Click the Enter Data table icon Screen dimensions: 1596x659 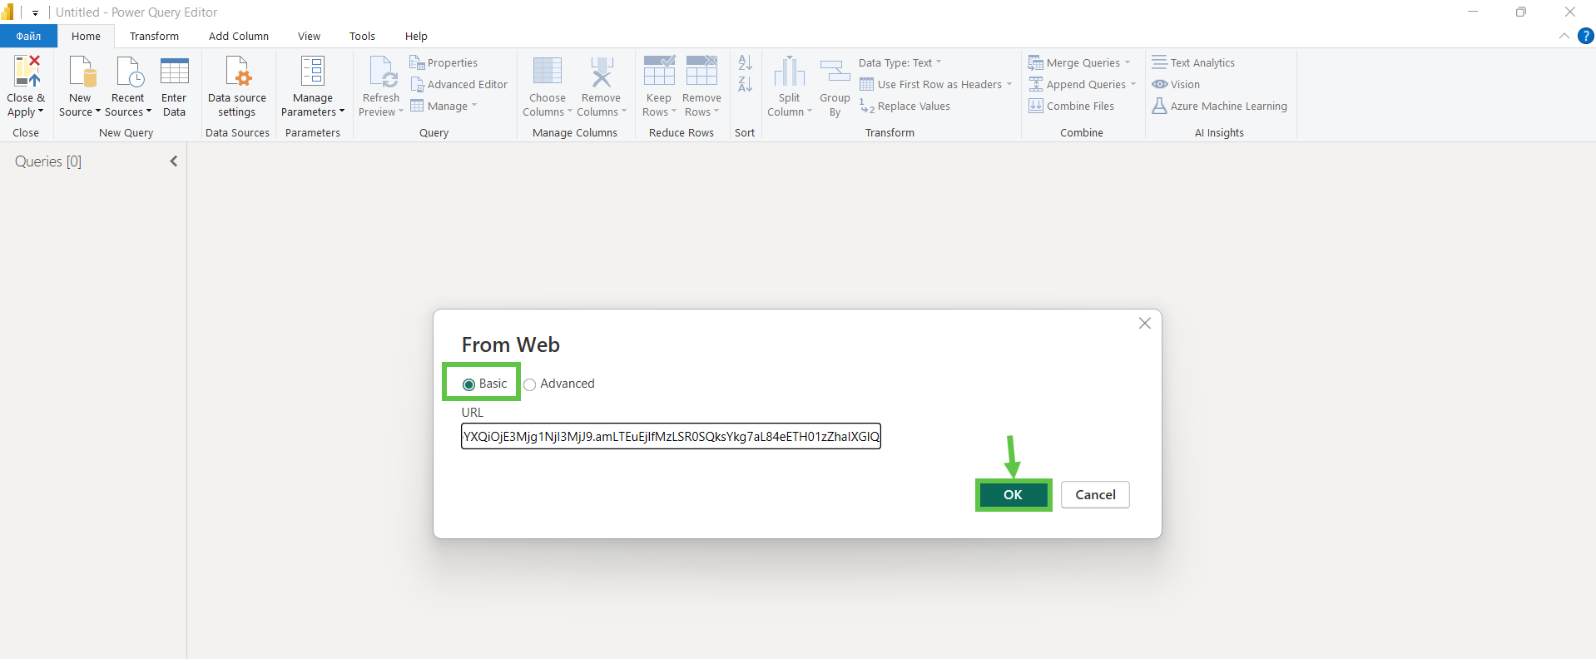[174, 72]
